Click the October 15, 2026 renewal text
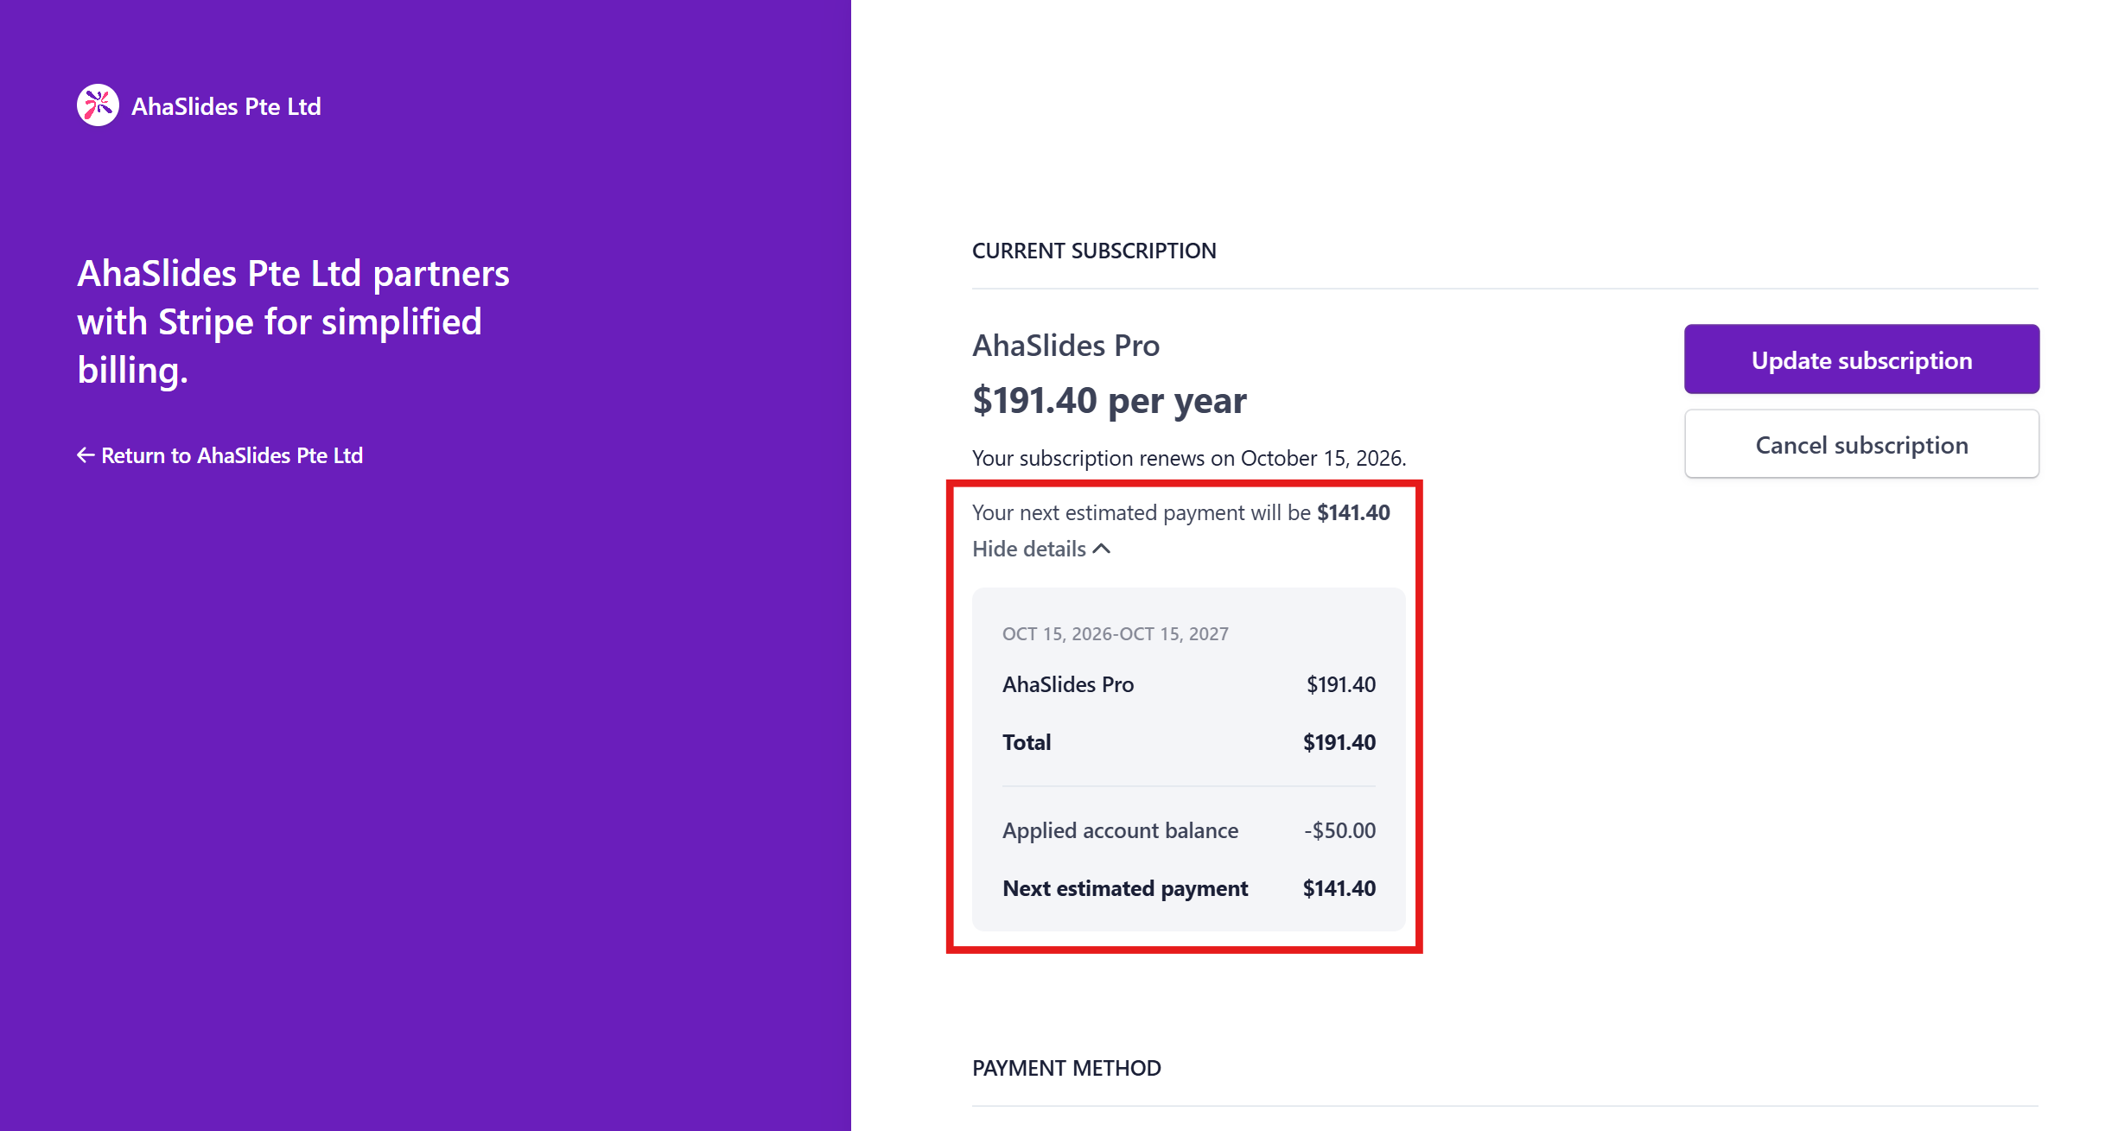Screen dimensions: 2118x1131 (1322, 458)
